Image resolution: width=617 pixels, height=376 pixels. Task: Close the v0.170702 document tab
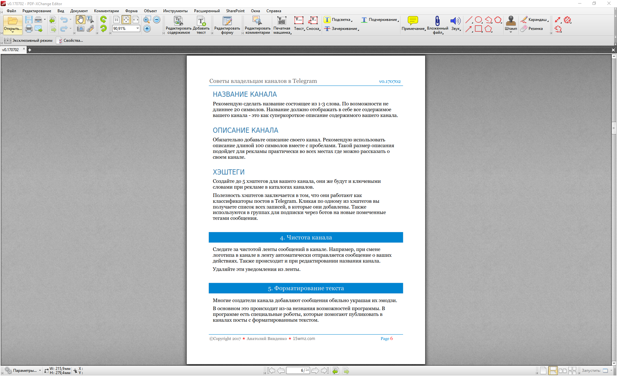coord(24,49)
